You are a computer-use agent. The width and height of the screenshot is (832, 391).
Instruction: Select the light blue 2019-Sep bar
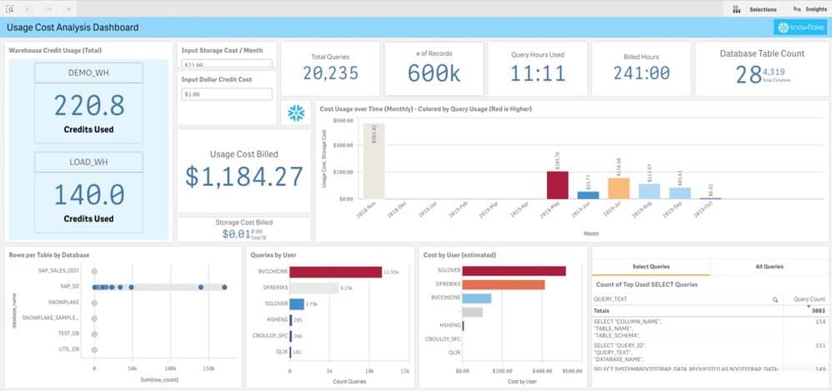pos(679,193)
